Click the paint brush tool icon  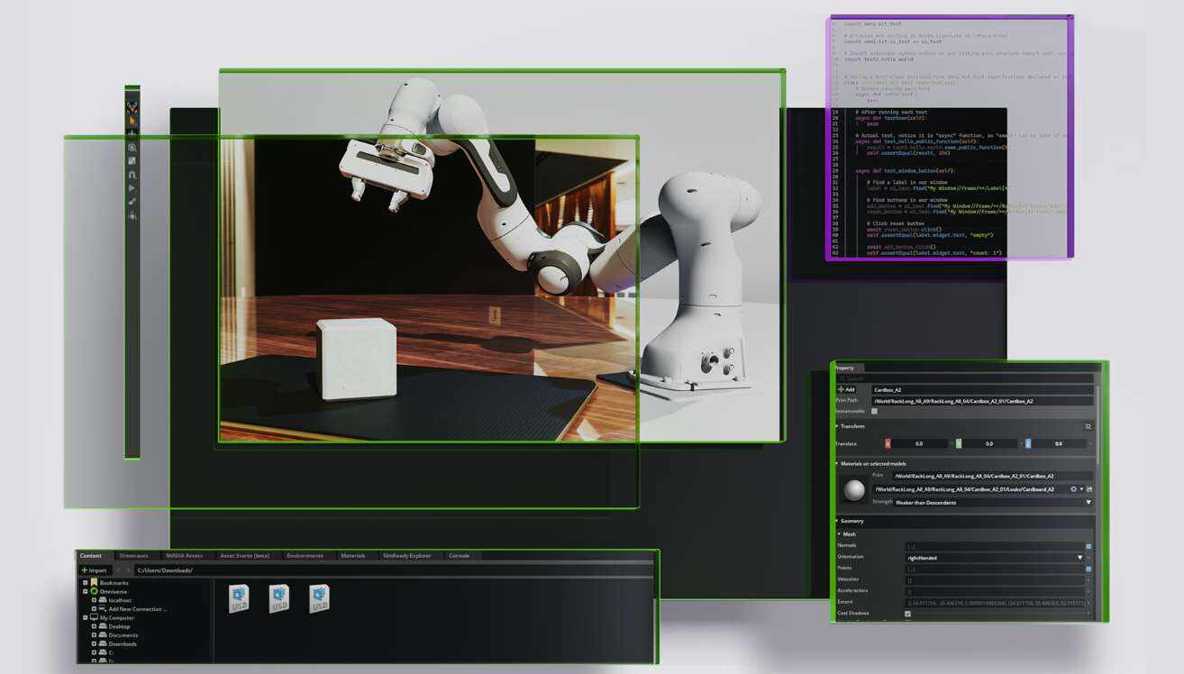coord(132,201)
